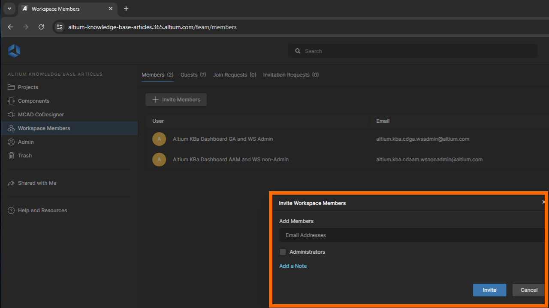Open the browser tab list dropdown
Image resolution: width=549 pixels, height=308 pixels.
pyautogui.click(x=9, y=9)
